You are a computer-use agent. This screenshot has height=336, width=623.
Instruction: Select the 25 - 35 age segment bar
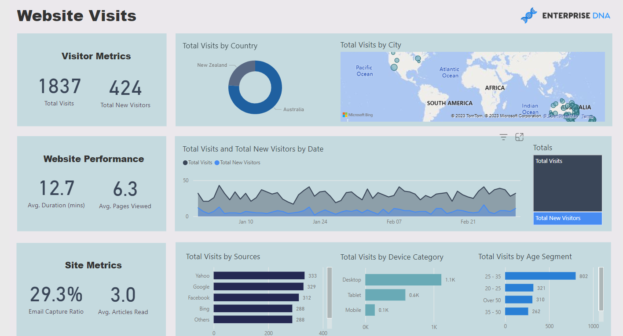(x=540, y=276)
